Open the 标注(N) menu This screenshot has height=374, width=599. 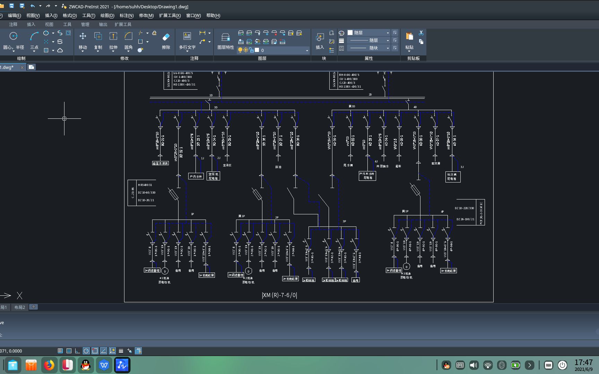pos(127,16)
